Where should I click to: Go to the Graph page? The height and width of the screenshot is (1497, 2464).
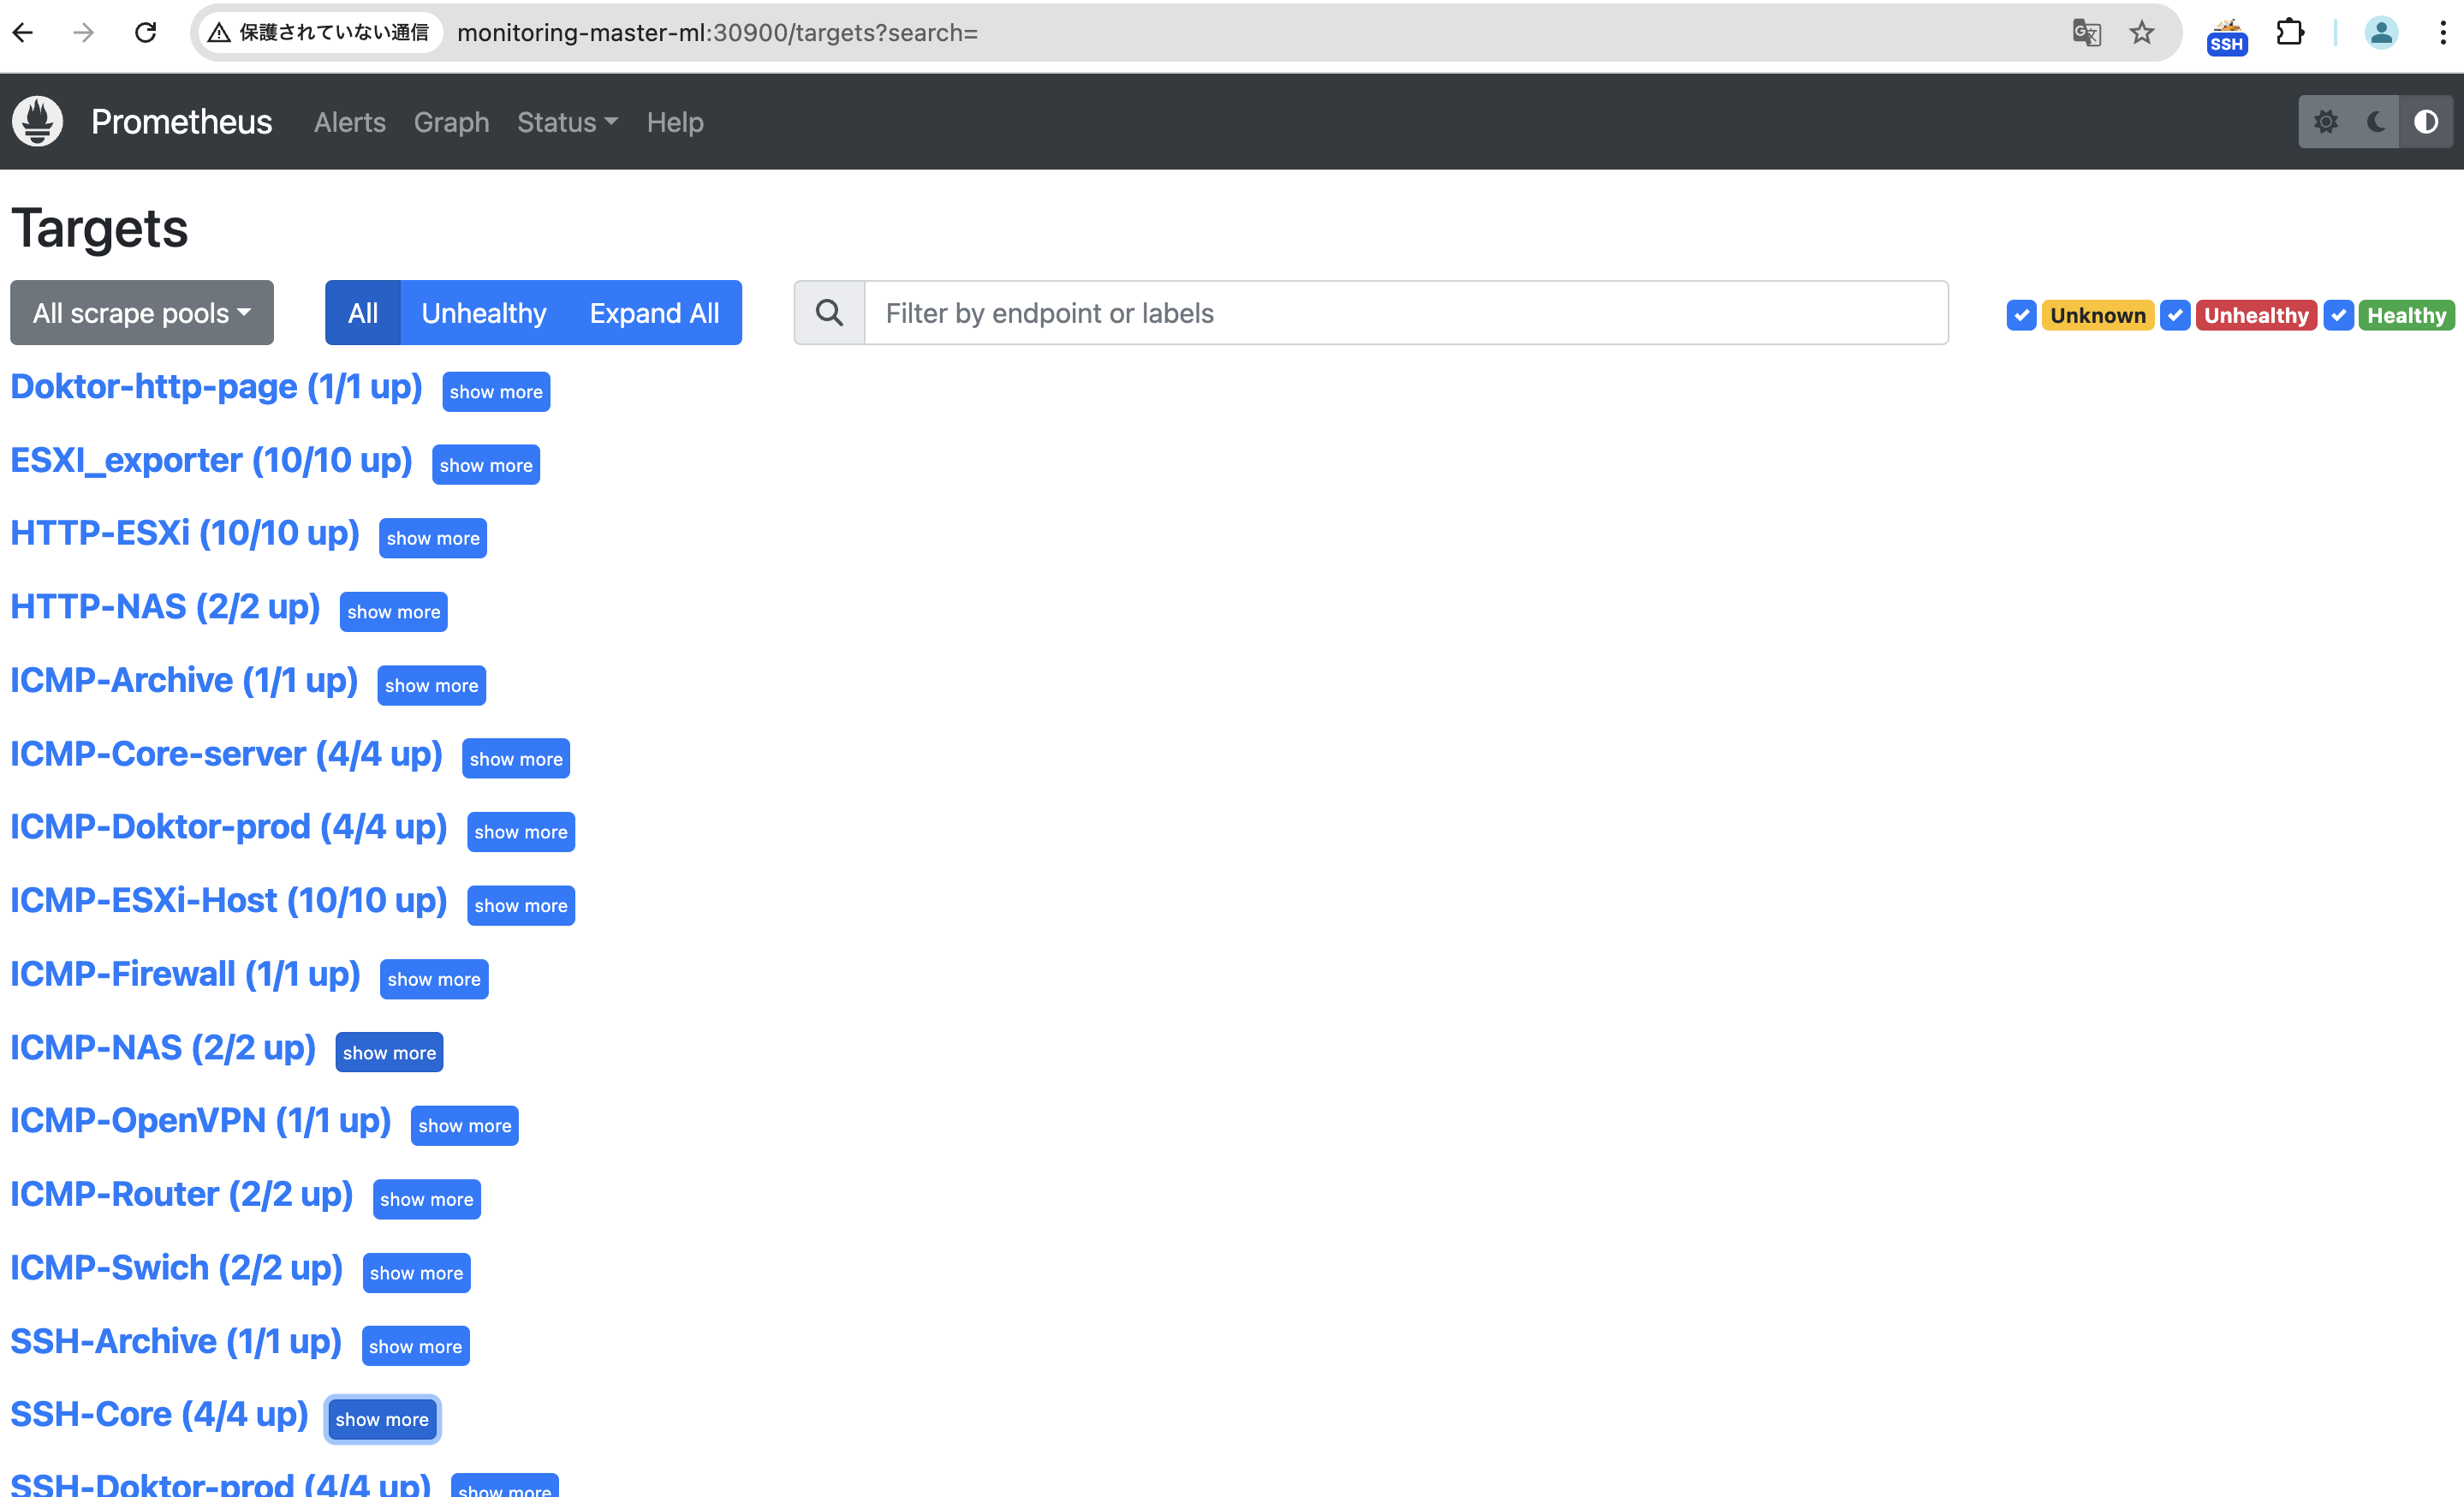point(451,122)
